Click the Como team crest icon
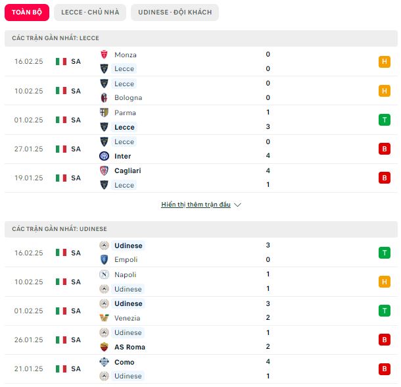The width and height of the screenshot is (401, 387). [x=104, y=362]
